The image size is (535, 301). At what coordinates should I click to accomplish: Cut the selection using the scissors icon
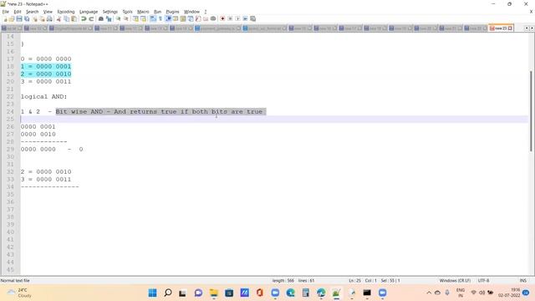(59, 18)
